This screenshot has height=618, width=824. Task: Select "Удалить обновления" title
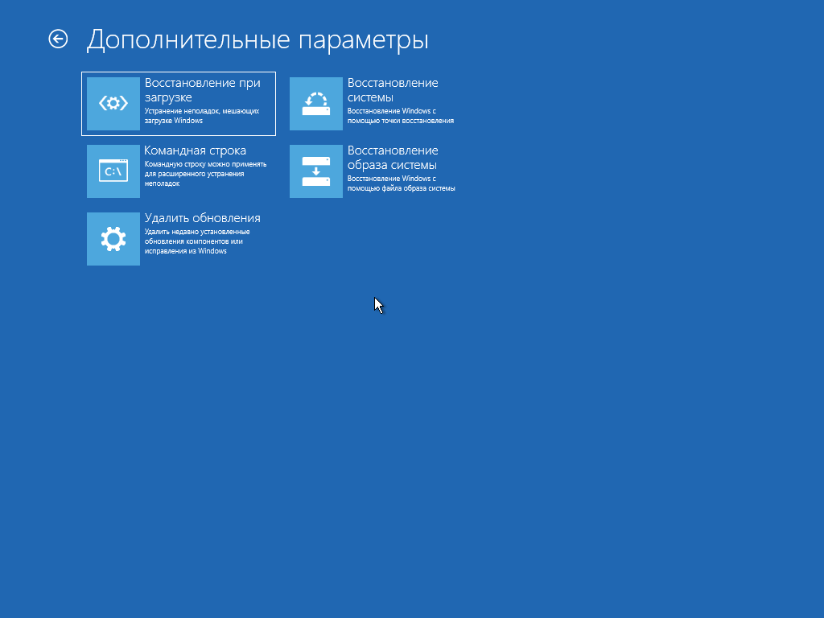coord(202,218)
